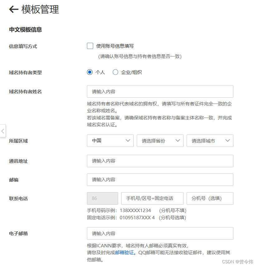
Task: Select the 企业/组织 radio option
Action: pyautogui.click(x=115, y=72)
